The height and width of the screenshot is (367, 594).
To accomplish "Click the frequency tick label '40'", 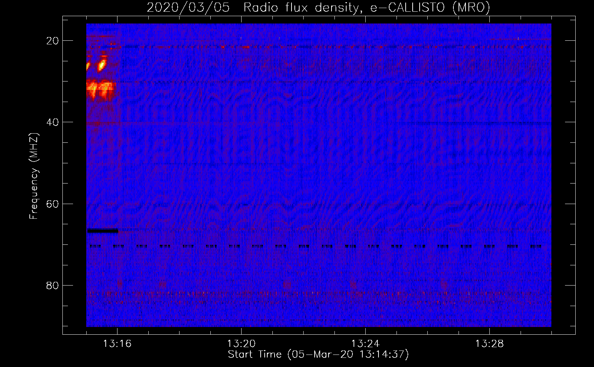I will [x=53, y=122].
